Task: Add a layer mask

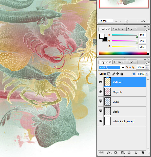Action: click(x=116, y=152)
